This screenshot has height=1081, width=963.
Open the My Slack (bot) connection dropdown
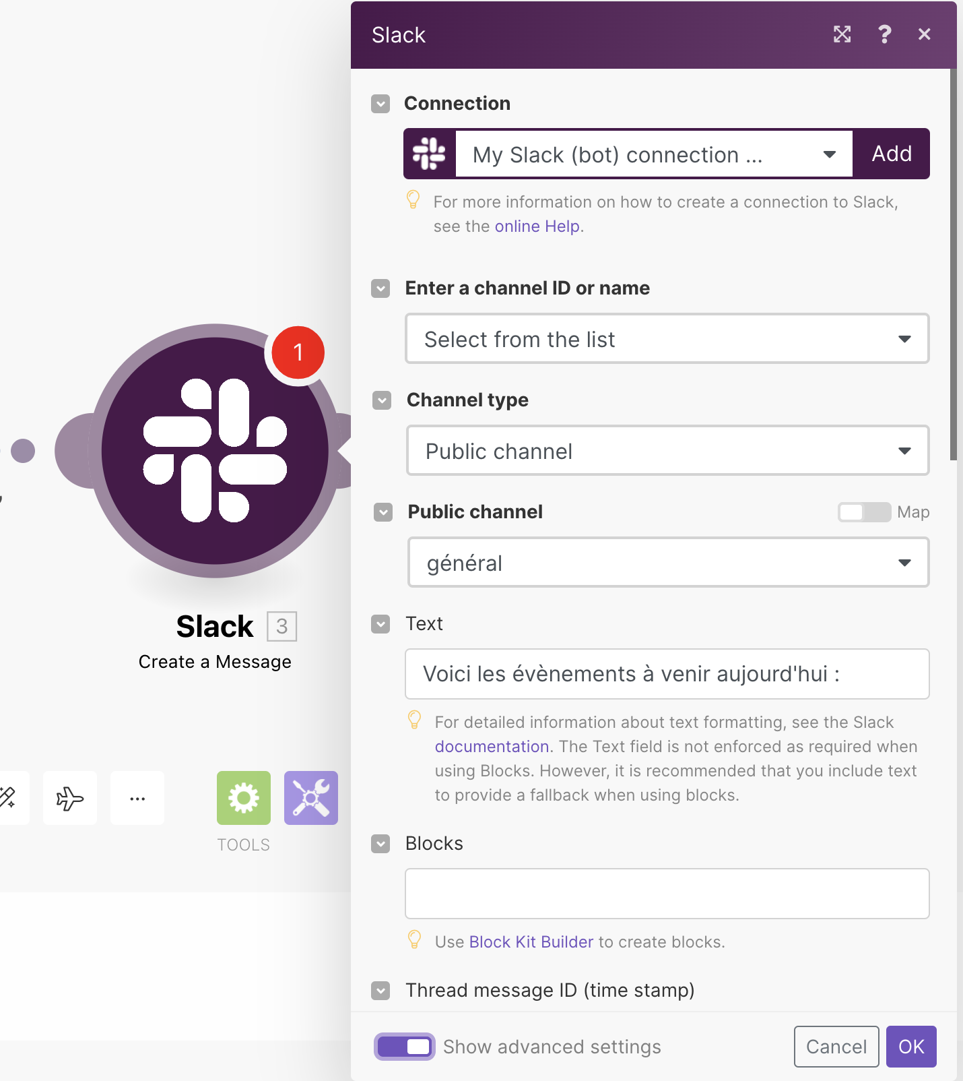pos(654,154)
